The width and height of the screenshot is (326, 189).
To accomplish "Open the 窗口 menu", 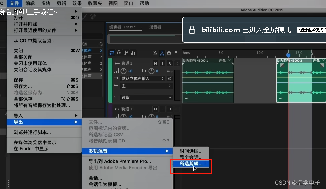I will 129,3.
